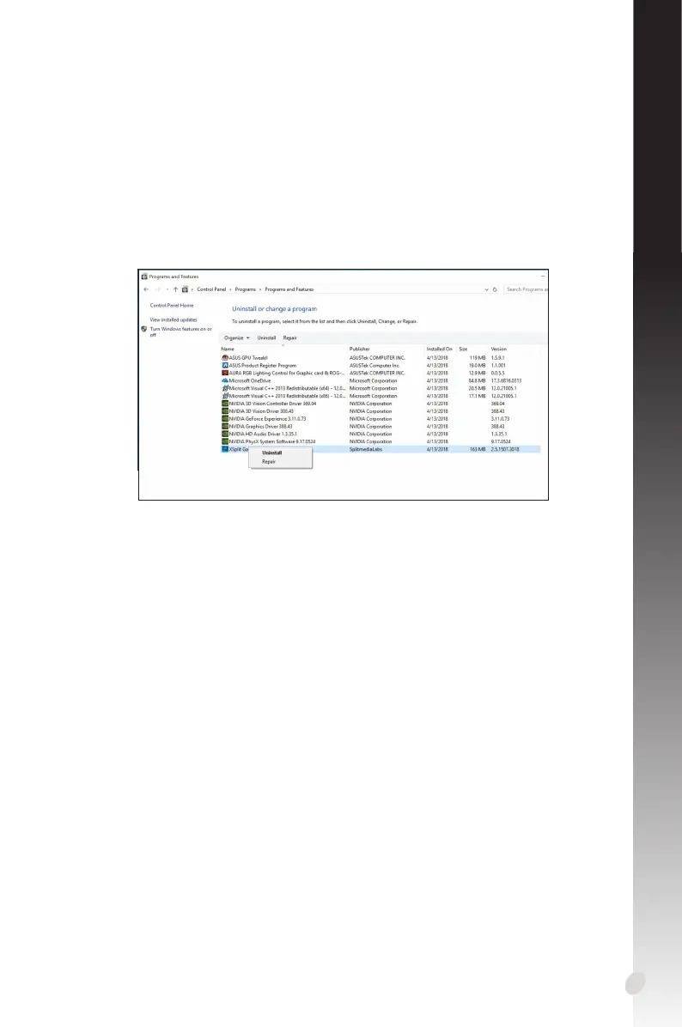This screenshot has height=1027, width=682.
Task: Open Turn Windows features on or off
Action: pos(181,332)
